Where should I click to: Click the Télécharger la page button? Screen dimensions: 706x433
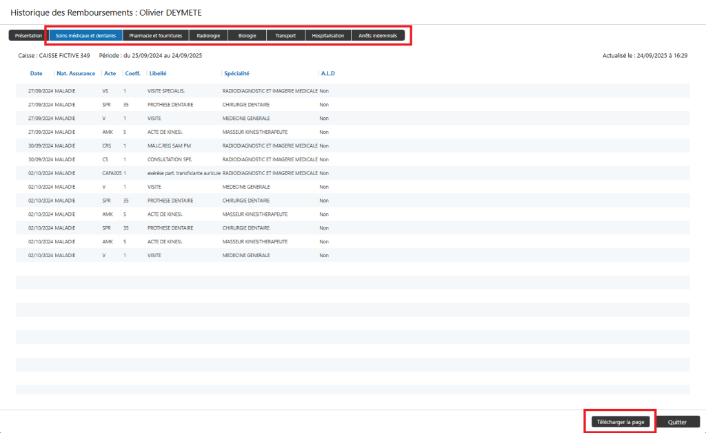621,421
